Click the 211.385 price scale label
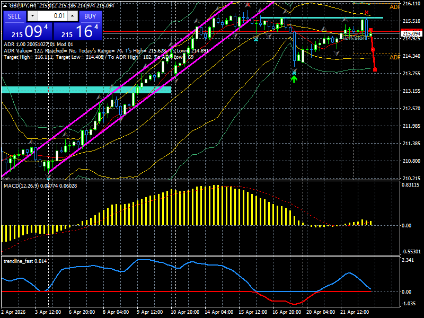Image resolution: width=424 pixels, height=318 pixels. pyautogui.click(x=412, y=143)
